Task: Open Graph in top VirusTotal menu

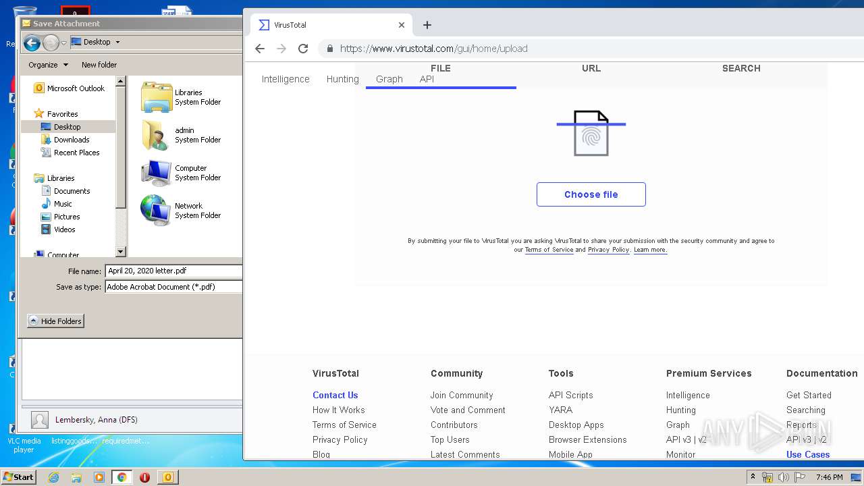Action: (x=389, y=79)
